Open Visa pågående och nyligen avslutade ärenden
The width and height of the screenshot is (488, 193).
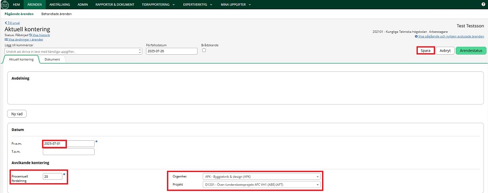tap(449, 37)
